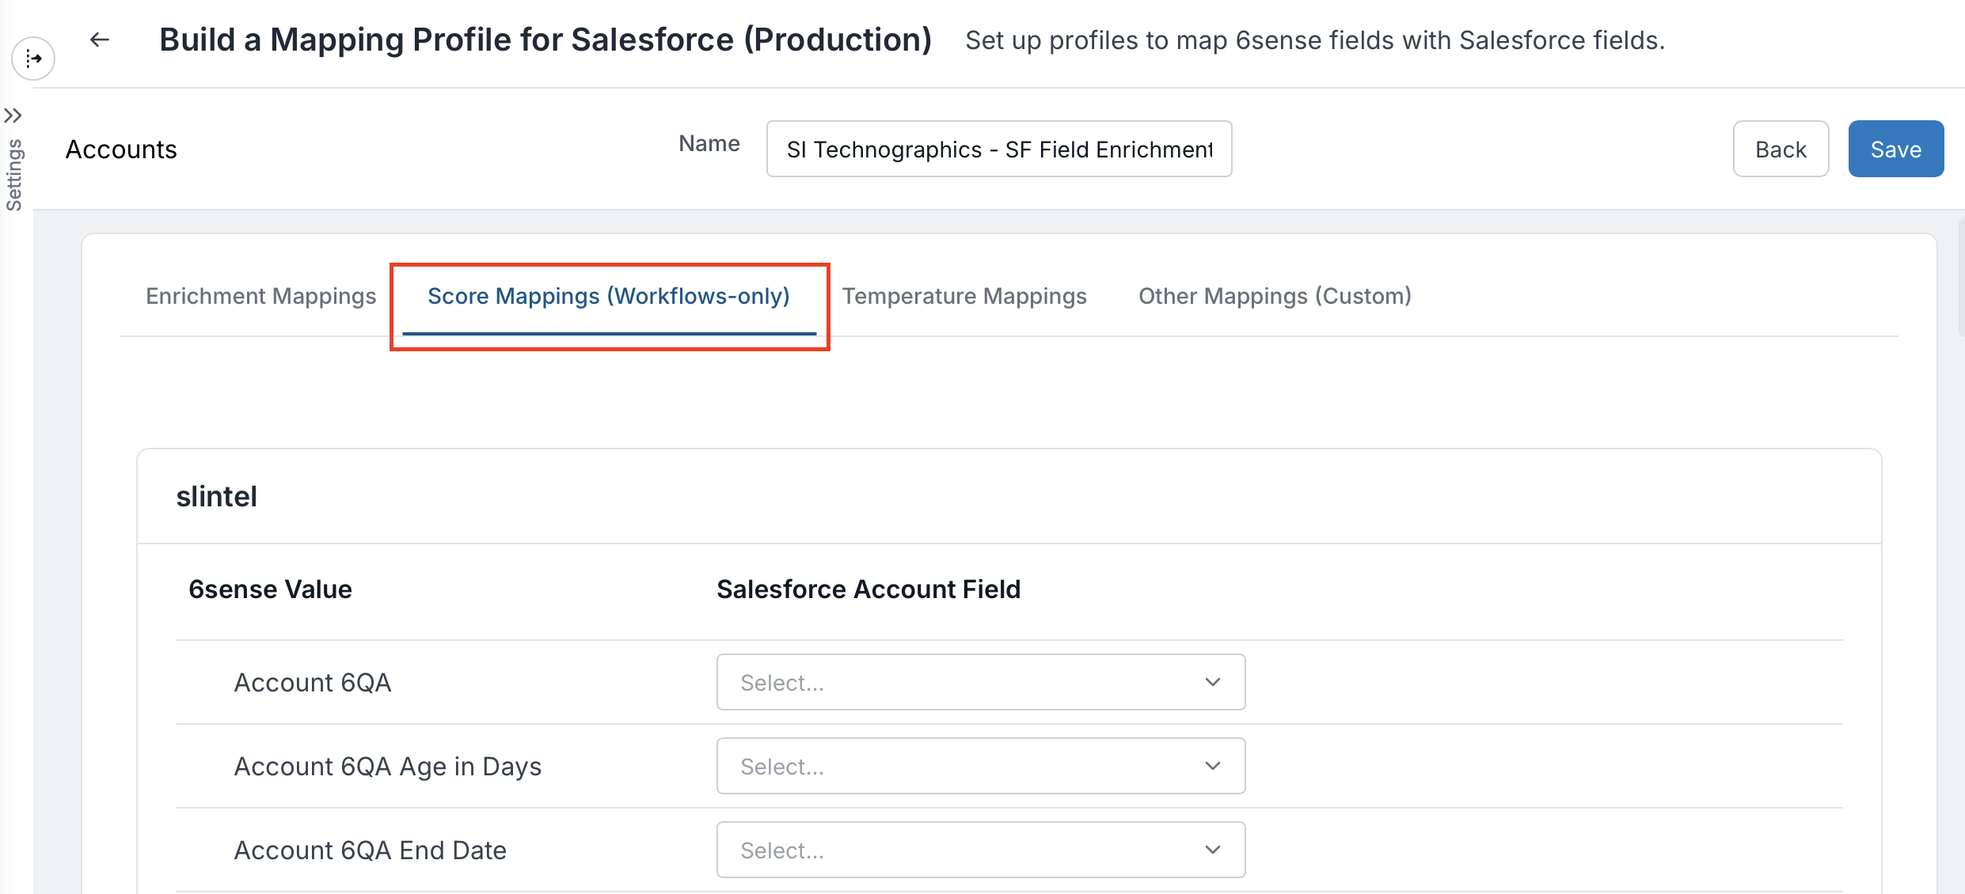Click the 6sense Value column header
Image resolution: width=1965 pixels, height=894 pixels.
coord(270,589)
